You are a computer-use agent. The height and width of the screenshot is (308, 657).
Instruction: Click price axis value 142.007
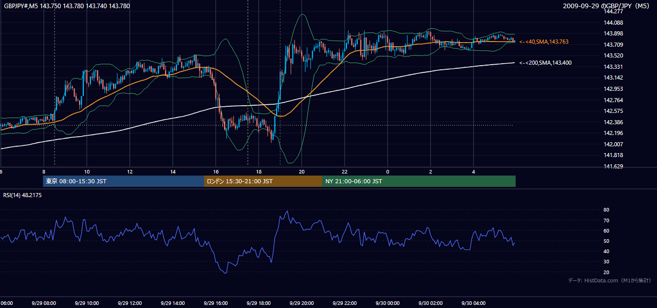[613, 144]
